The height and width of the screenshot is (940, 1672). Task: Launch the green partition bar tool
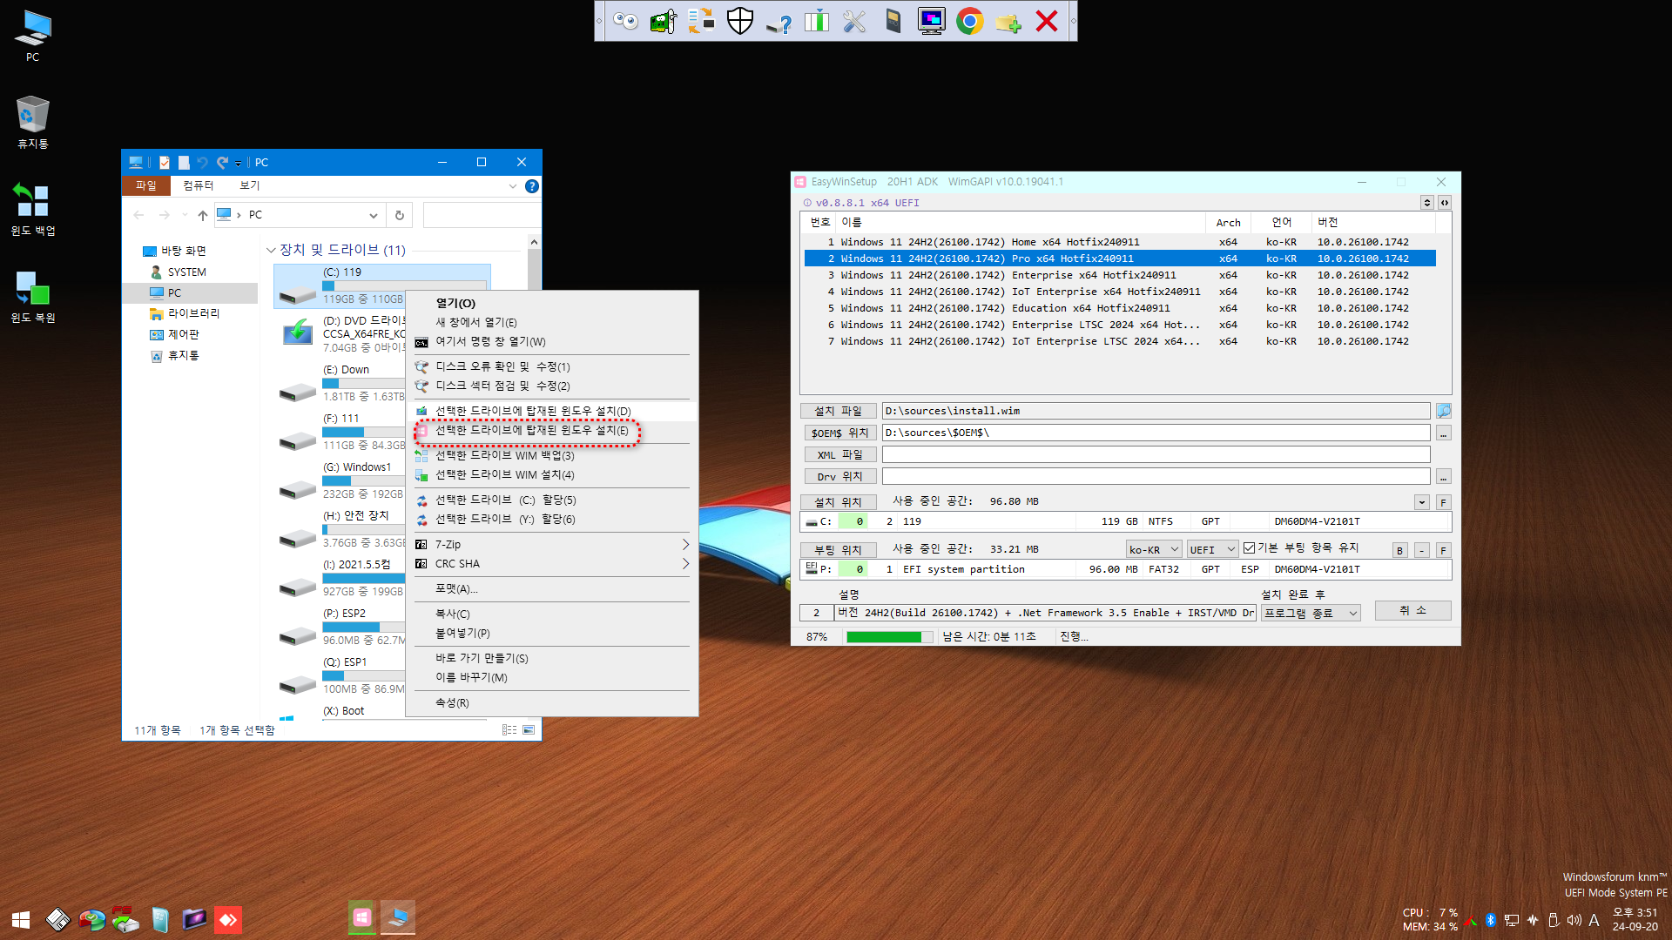[x=816, y=21]
